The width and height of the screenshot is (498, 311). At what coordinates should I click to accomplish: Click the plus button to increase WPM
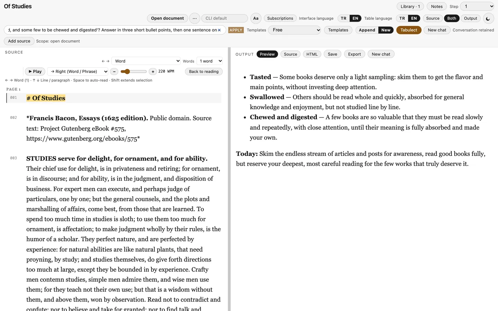pos(153,72)
